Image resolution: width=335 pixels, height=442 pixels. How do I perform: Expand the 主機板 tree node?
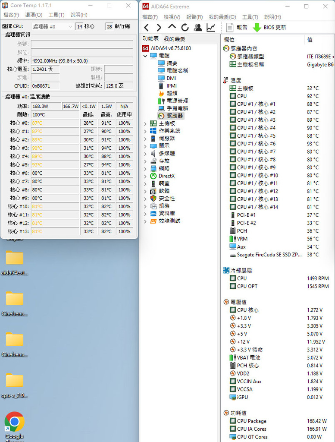[x=145, y=123]
